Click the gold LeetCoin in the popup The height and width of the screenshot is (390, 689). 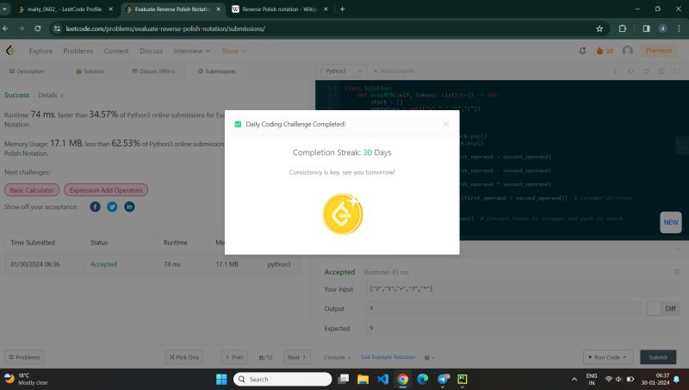pos(343,214)
